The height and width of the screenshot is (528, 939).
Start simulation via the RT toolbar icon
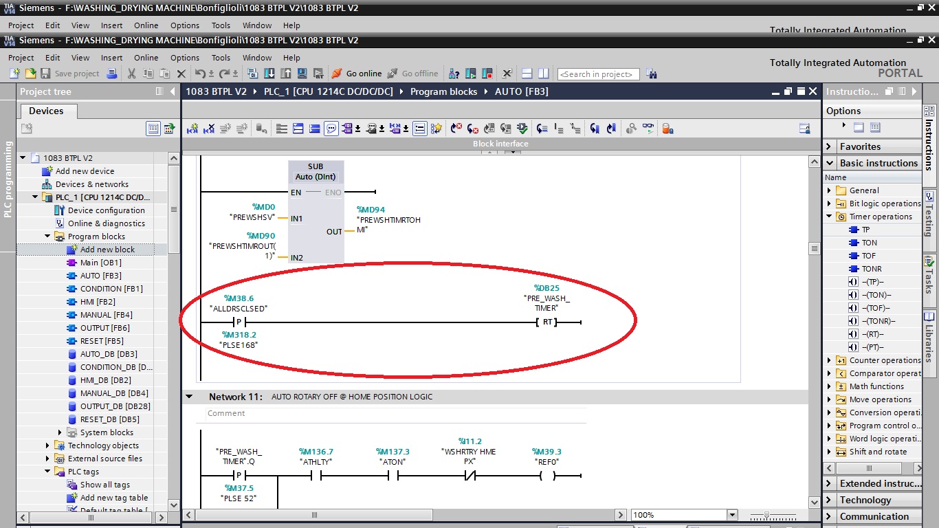(x=320, y=74)
